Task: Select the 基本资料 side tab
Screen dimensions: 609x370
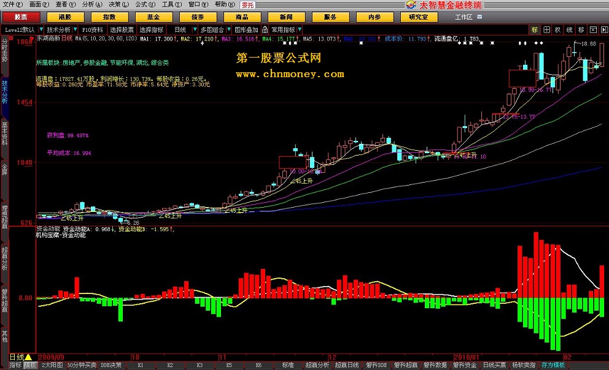Action: tap(5, 134)
